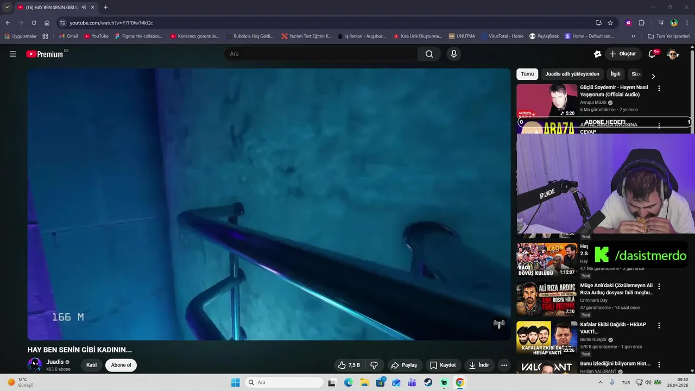
Task: Open the account avatar menu
Action: [x=673, y=54]
